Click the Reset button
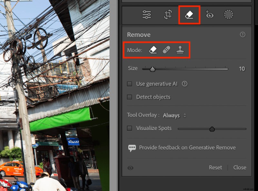Viewport: 258px width, 191px height. pyautogui.click(x=215, y=167)
